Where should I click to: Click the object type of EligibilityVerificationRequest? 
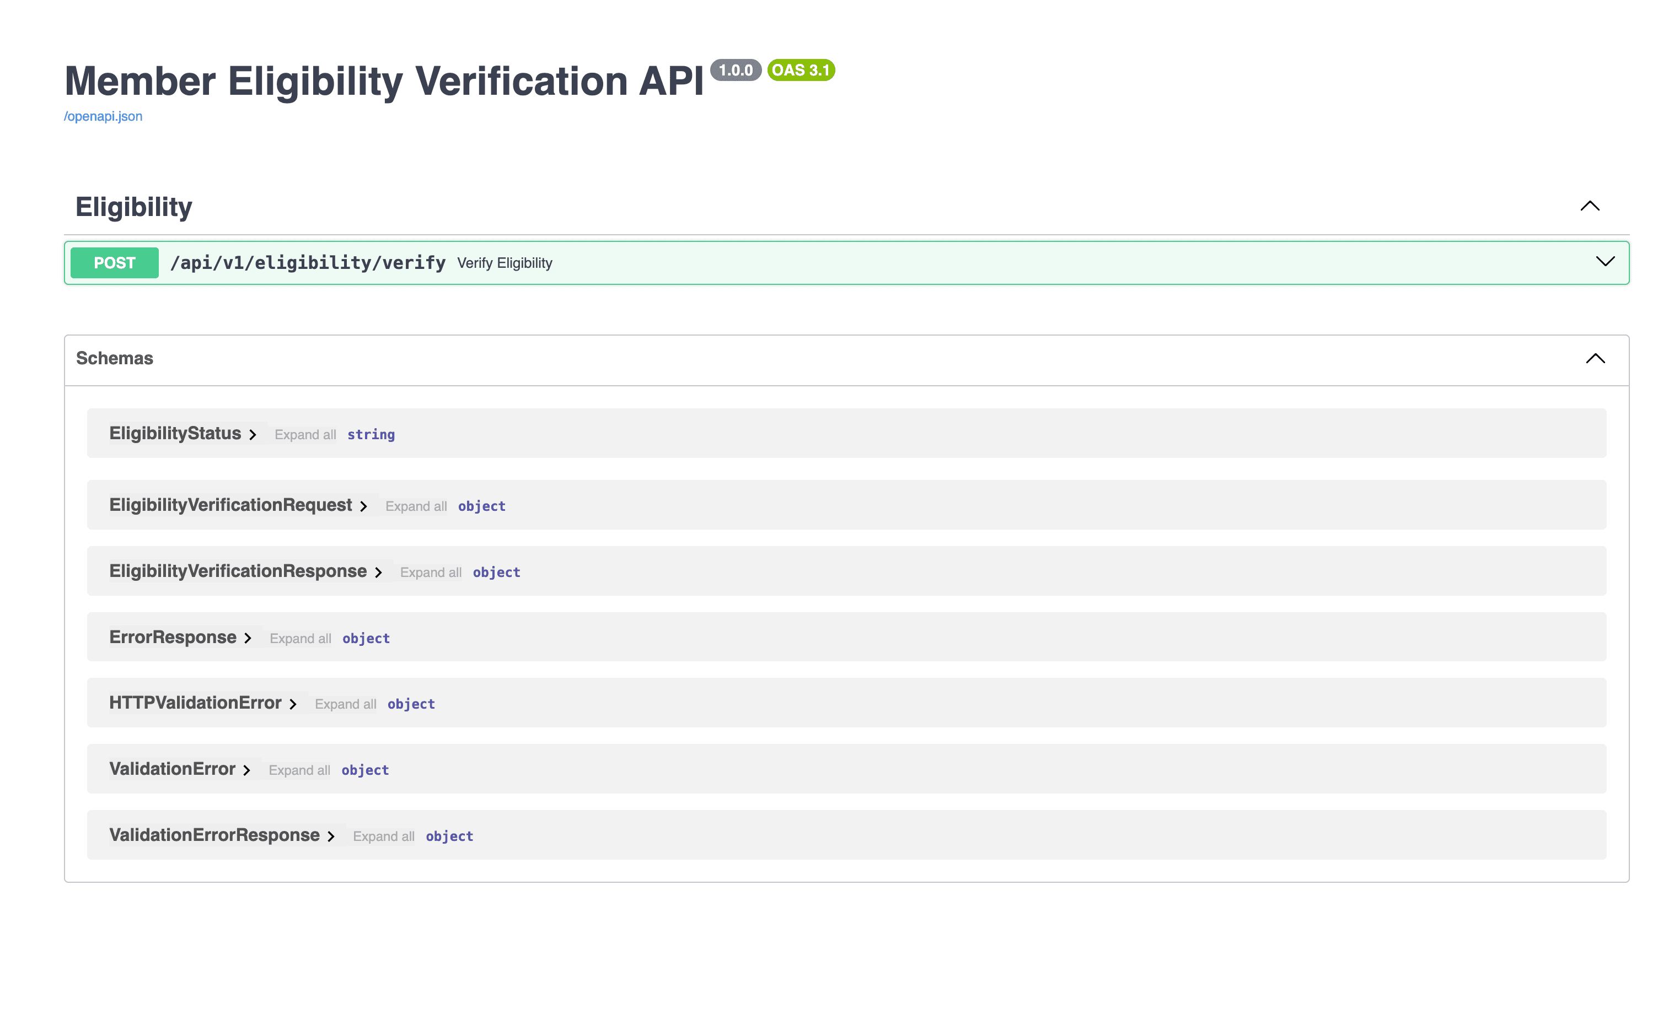point(482,507)
